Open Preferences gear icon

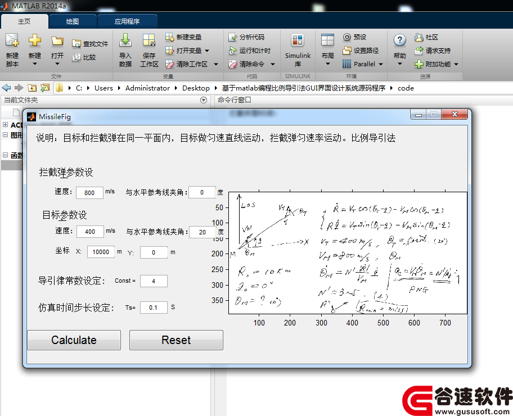point(347,37)
